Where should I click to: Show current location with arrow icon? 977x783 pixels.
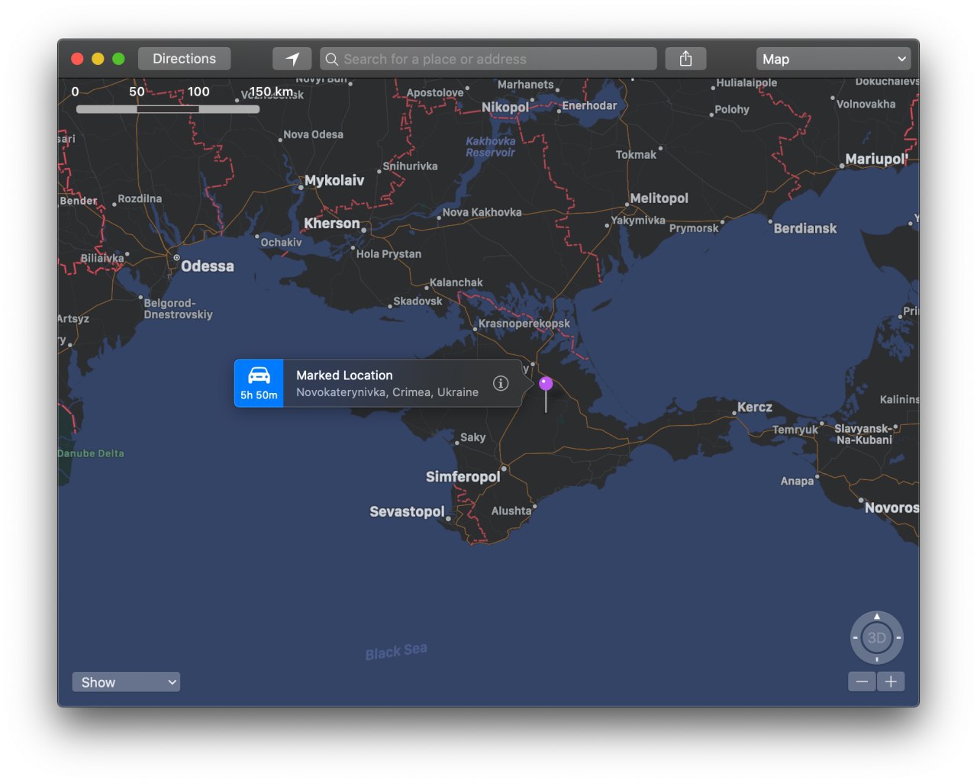click(292, 59)
